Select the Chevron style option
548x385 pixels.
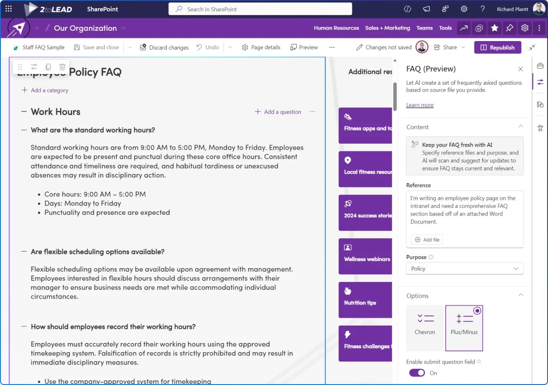(425, 328)
